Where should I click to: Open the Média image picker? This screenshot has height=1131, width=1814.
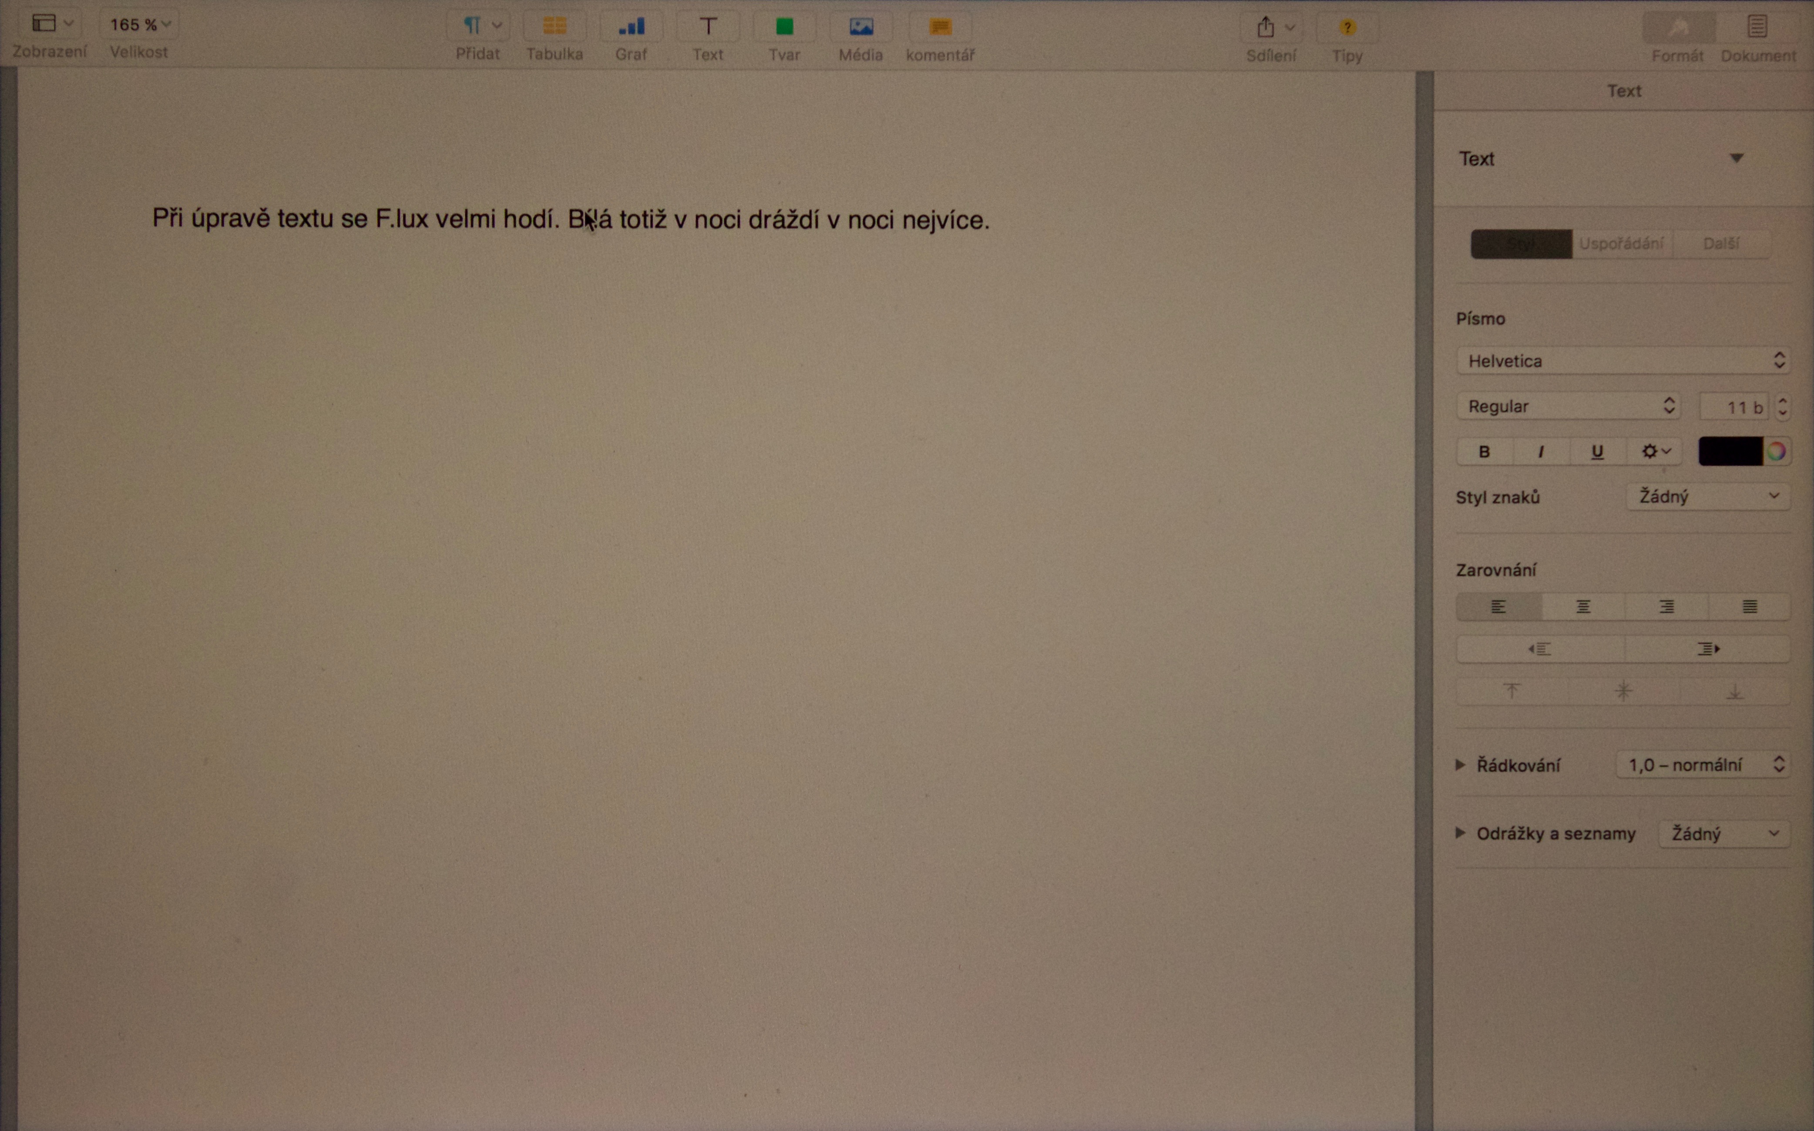[860, 27]
